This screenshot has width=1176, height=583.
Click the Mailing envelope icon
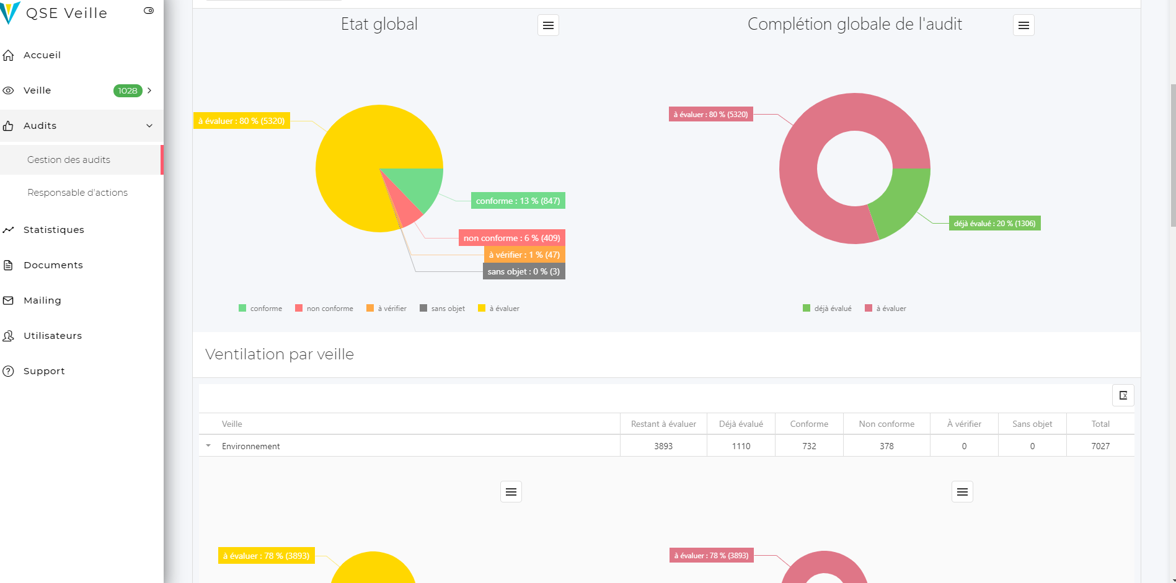(x=8, y=300)
